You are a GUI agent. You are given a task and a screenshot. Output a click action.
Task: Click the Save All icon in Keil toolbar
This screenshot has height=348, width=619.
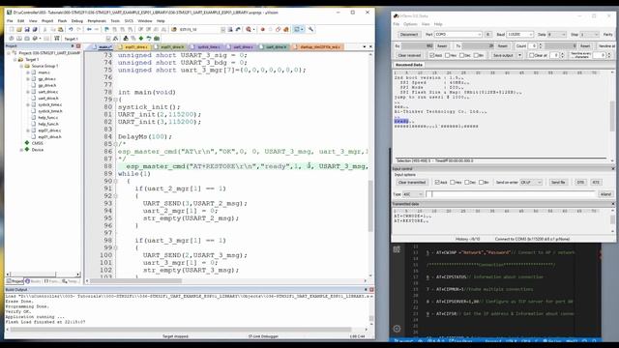coord(35,29)
